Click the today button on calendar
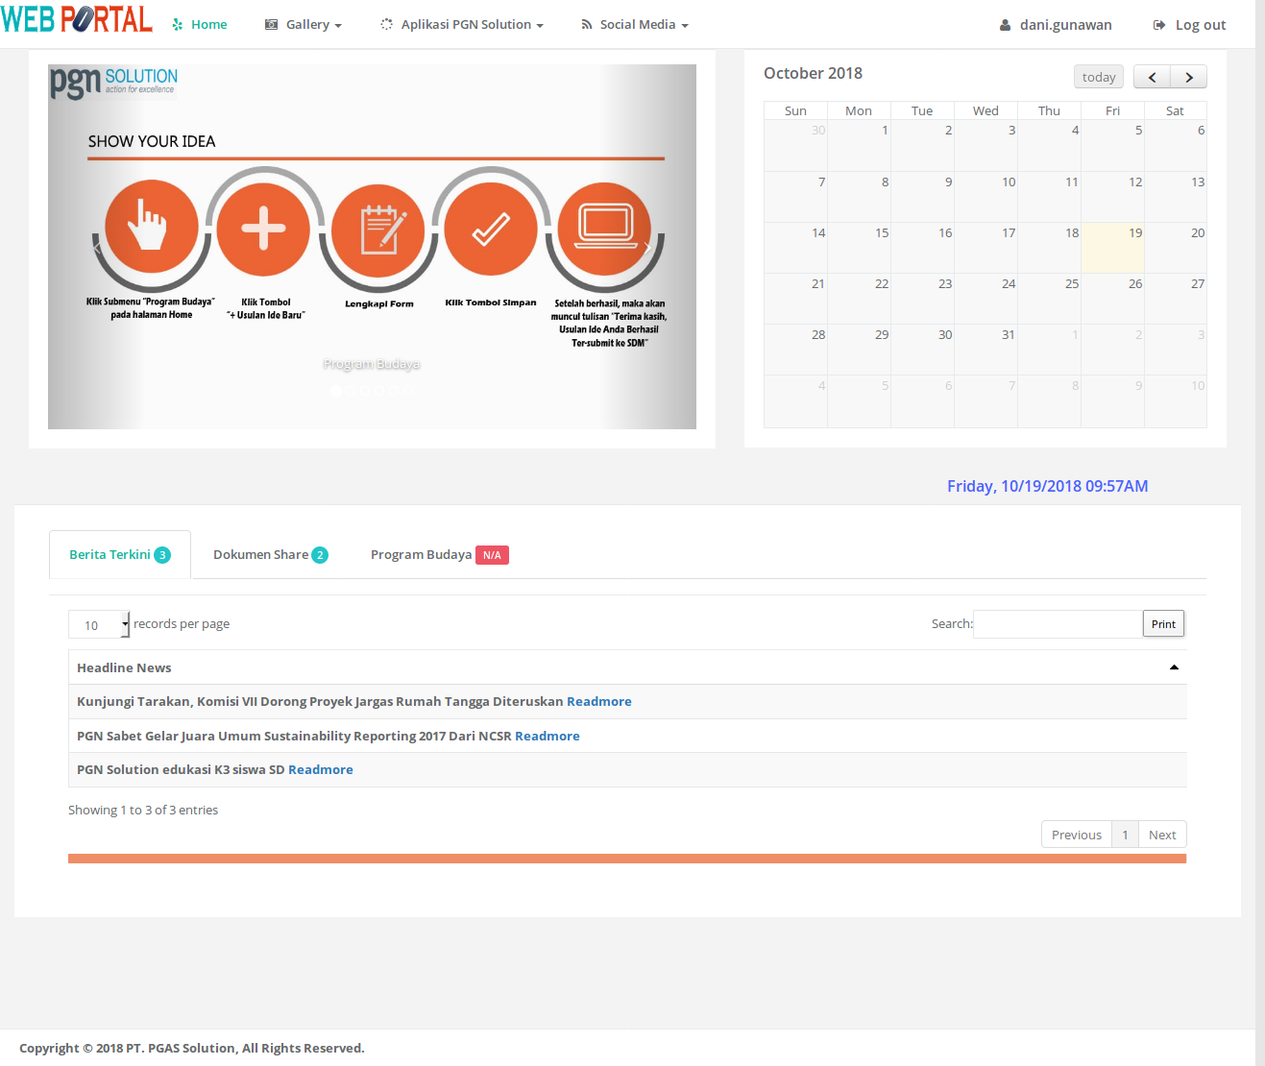 [1098, 78]
